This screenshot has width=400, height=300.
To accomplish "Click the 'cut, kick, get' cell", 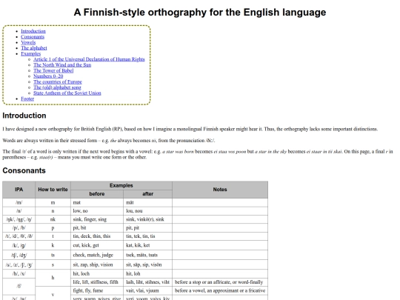I will tap(97, 245).
